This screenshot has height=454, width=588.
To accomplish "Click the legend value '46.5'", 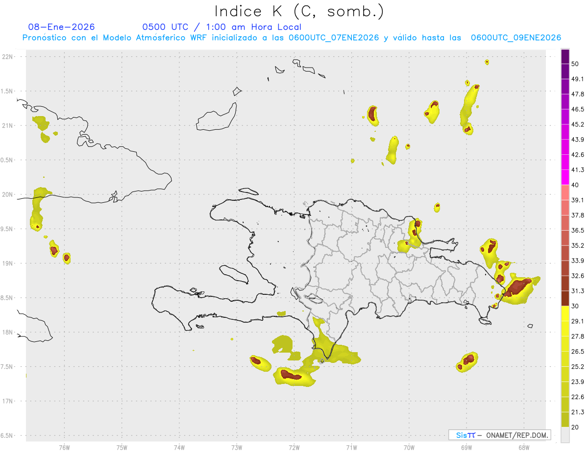I will click(578, 109).
